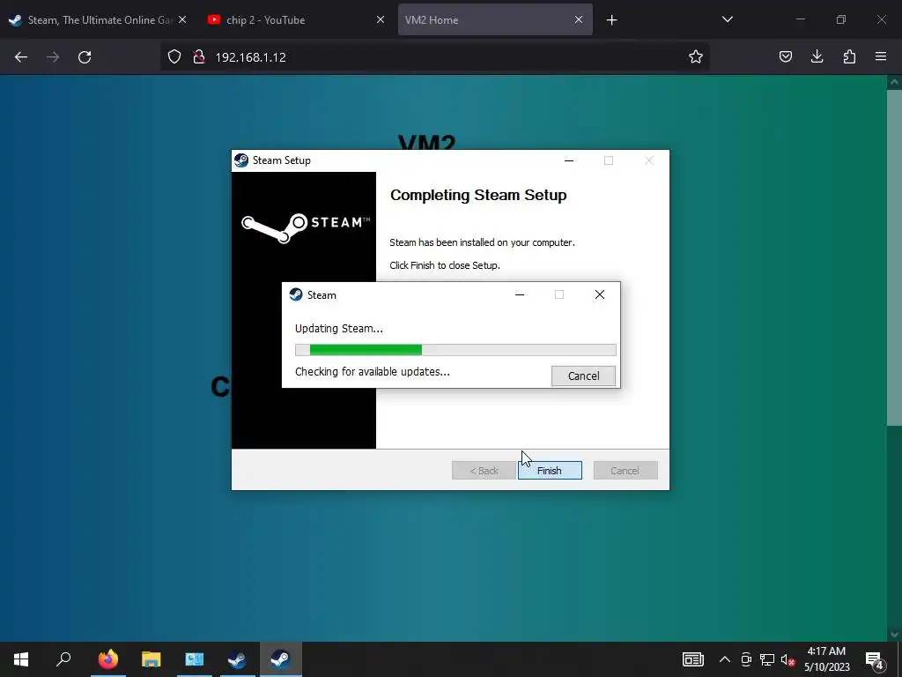Viewport: 902px width, 677px height.
Task: Open File Explorer from the taskbar
Action: [151, 659]
